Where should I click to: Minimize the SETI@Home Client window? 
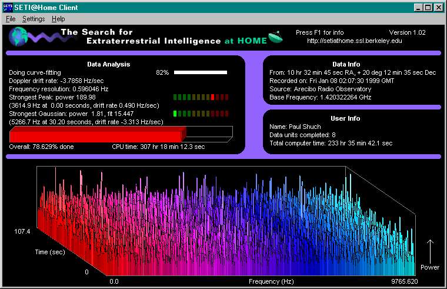click(418, 7)
